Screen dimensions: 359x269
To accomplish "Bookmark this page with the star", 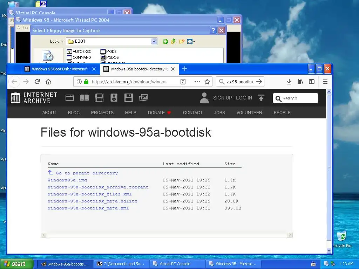I will 207,82.
